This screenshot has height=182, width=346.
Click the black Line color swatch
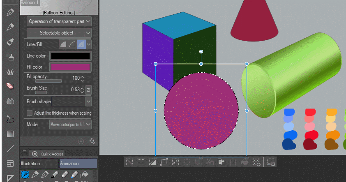pos(70,56)
